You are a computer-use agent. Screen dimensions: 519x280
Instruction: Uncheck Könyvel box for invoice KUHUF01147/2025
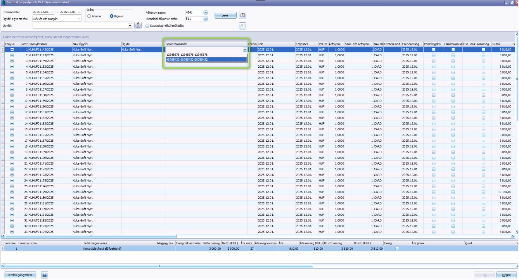12,55
